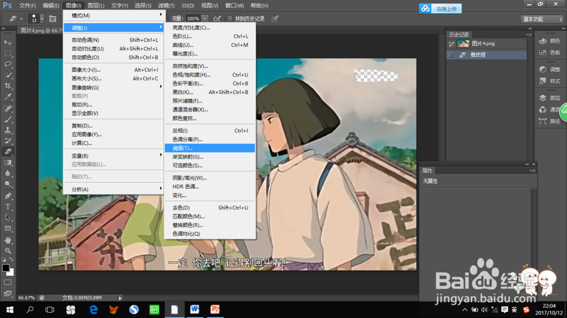Select the Pen tool

point(7,196)
